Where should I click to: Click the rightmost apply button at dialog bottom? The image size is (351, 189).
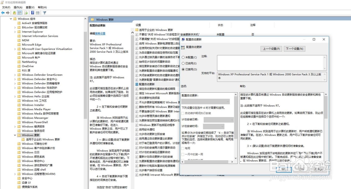click(x=319, y=170)
